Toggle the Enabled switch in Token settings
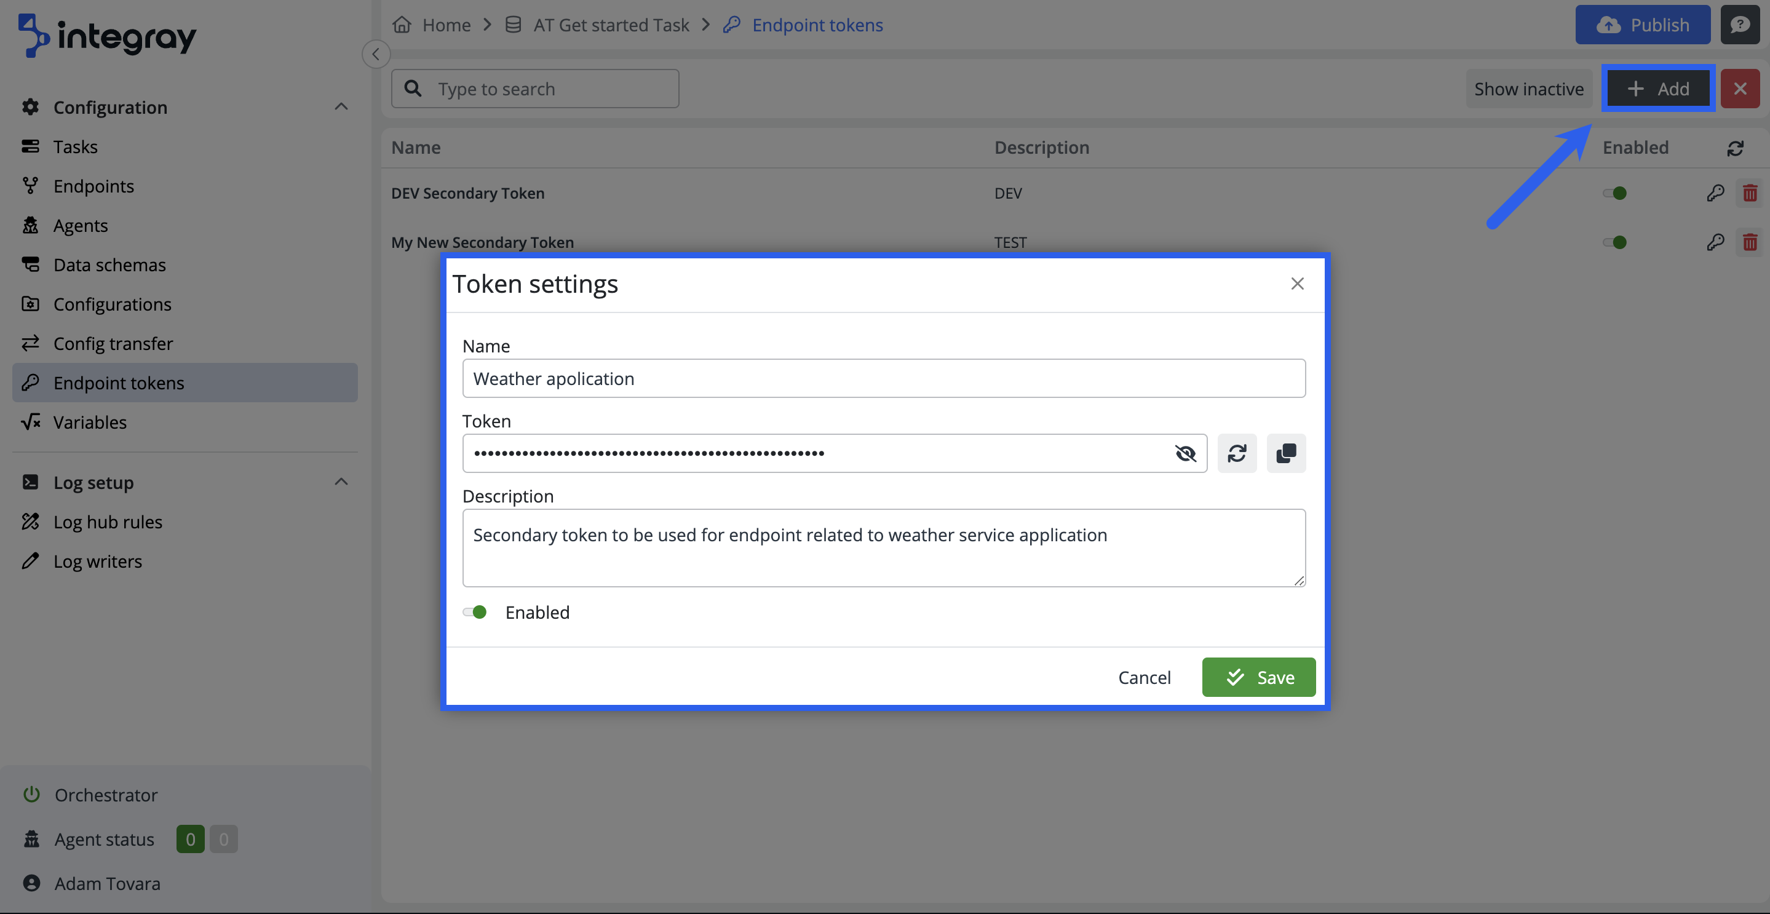 tap(475, 613)
